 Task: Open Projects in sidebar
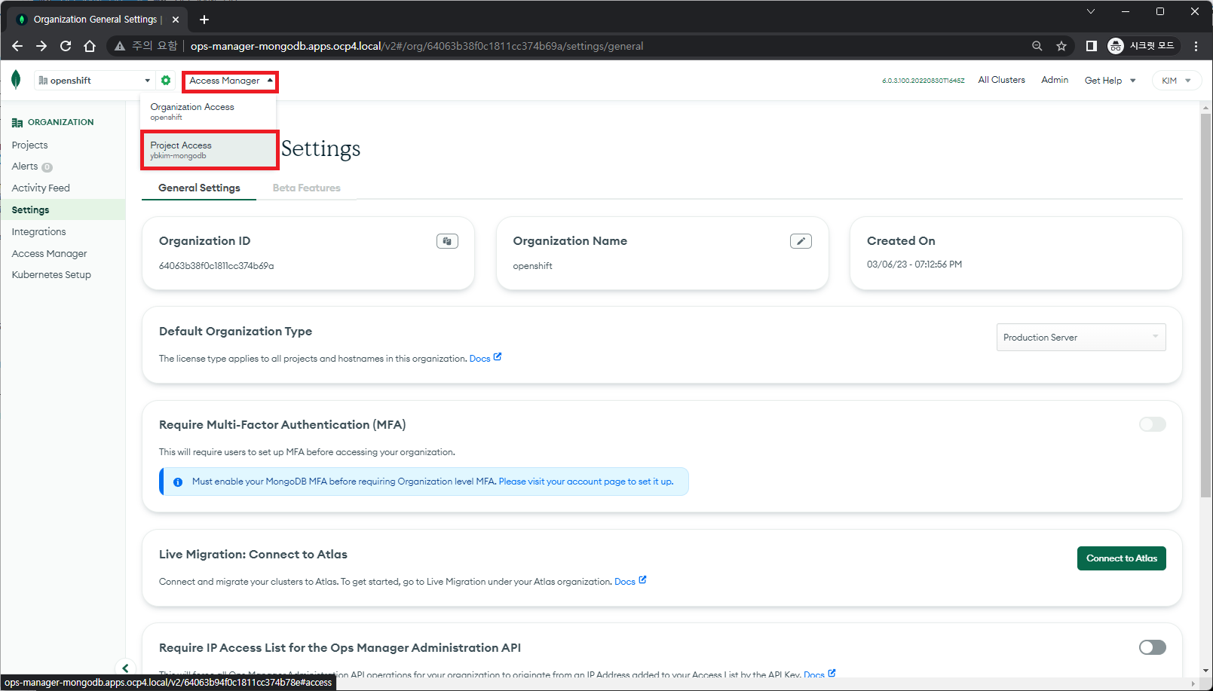(x=29, y=145)
